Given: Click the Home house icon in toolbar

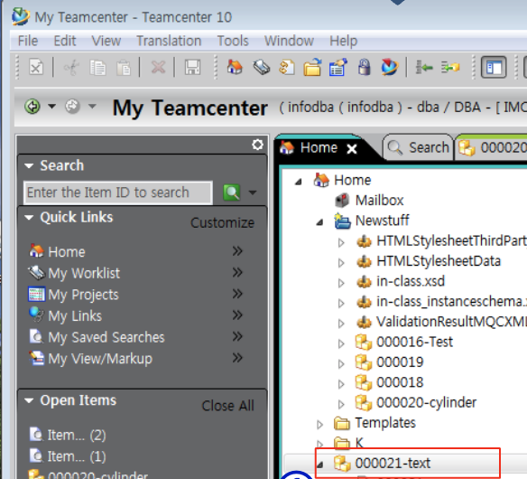Looking at the screenshot, I should point(235,67).
